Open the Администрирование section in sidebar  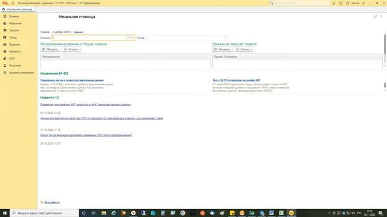click(21, 72)
